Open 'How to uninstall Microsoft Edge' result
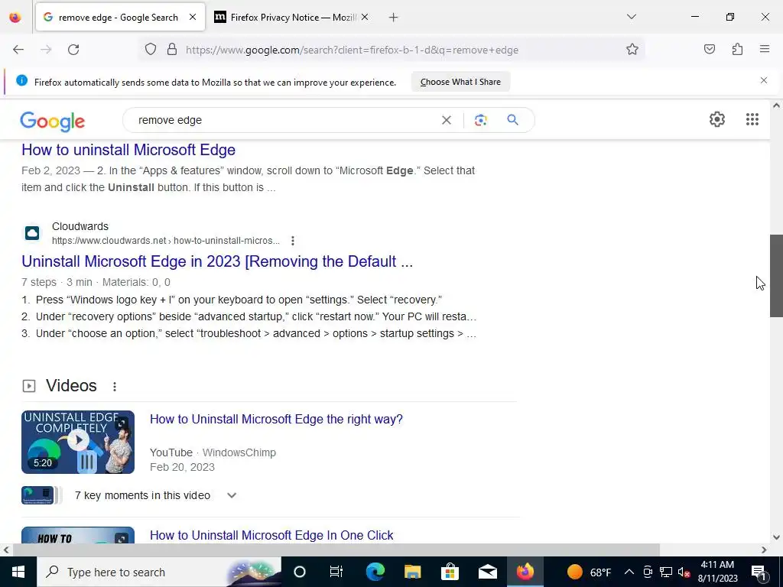This screenshot has height=587, width=783. pyautogui.click(x=128, y=150)
